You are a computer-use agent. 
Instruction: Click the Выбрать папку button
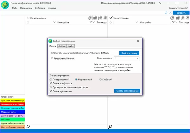pyautogui.click(x=129, y=53)
